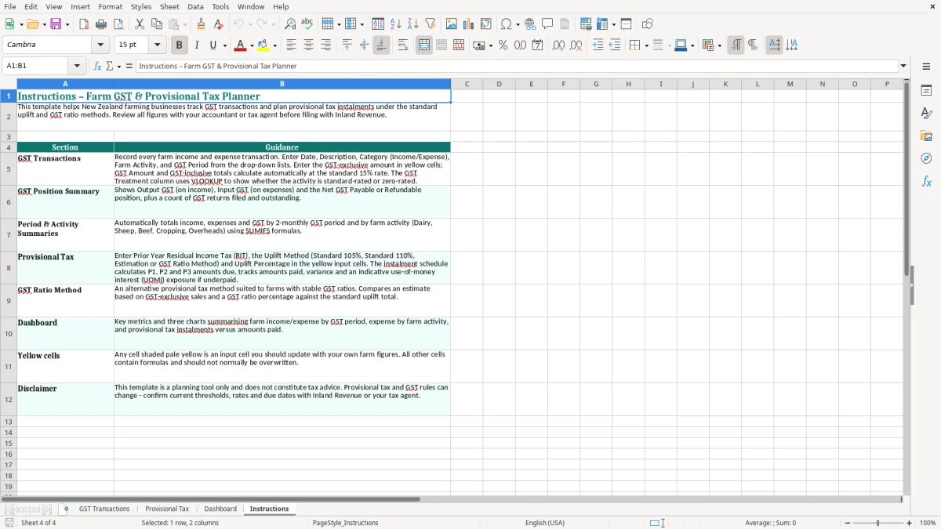Viewport: 941px width, 529px height.
Task: Expand the background color dropdown arrow
Action: click(274, 45)
